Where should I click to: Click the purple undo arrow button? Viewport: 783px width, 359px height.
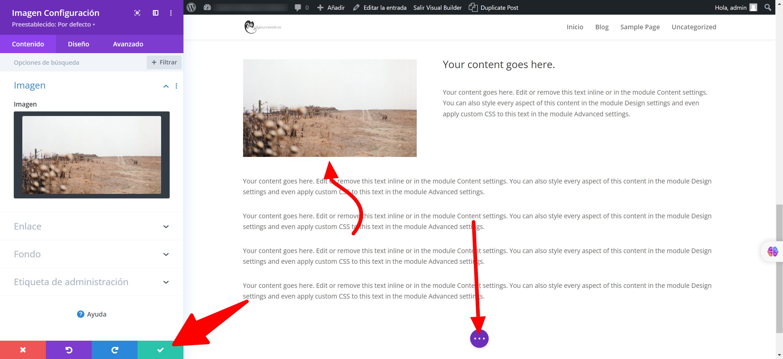69,350
